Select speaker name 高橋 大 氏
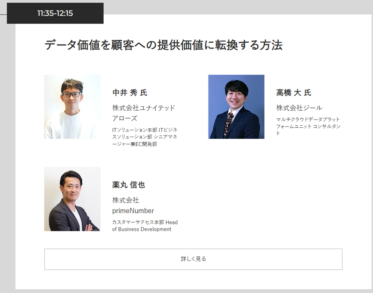The width and height of the screenshot is (373, 293). (293, 92)
